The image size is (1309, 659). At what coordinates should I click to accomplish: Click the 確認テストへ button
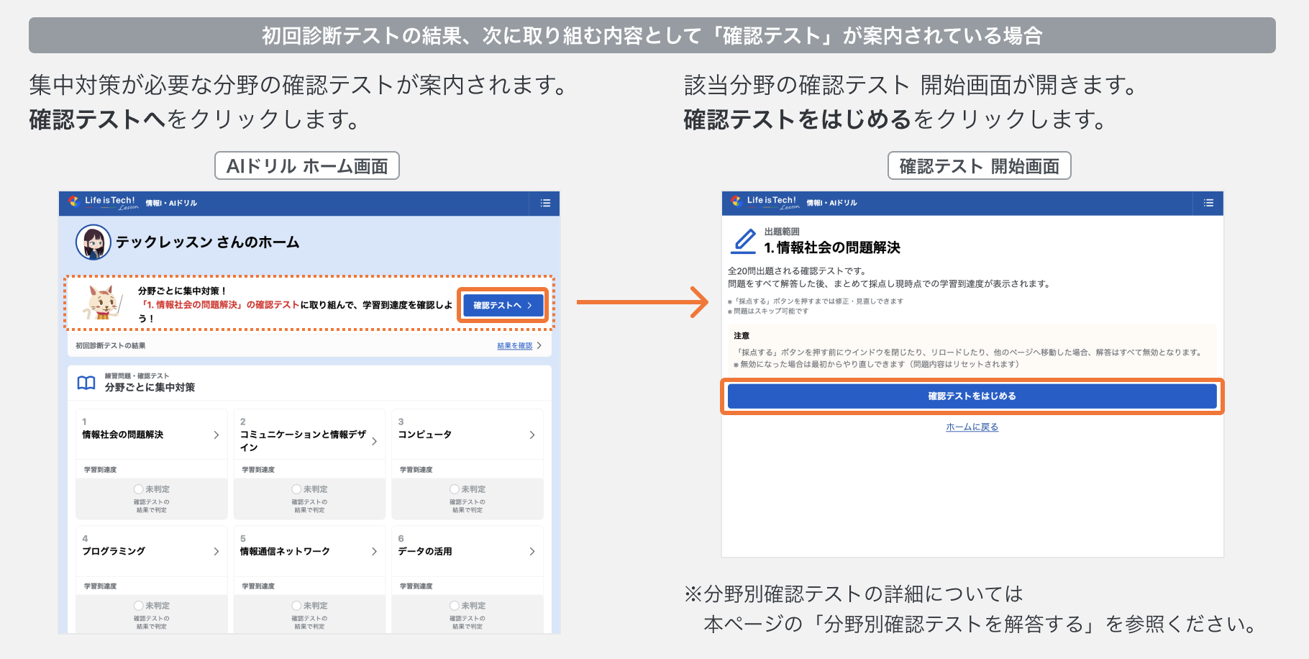tap(503, 305)
